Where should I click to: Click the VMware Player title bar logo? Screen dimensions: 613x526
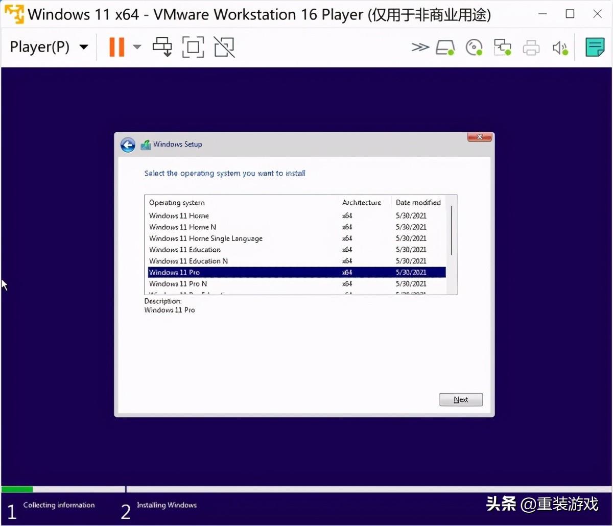[14, 14]
